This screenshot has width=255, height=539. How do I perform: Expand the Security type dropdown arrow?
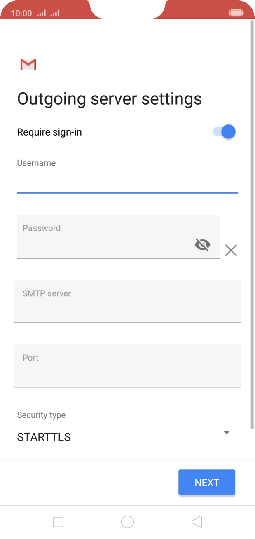point(226,432)
